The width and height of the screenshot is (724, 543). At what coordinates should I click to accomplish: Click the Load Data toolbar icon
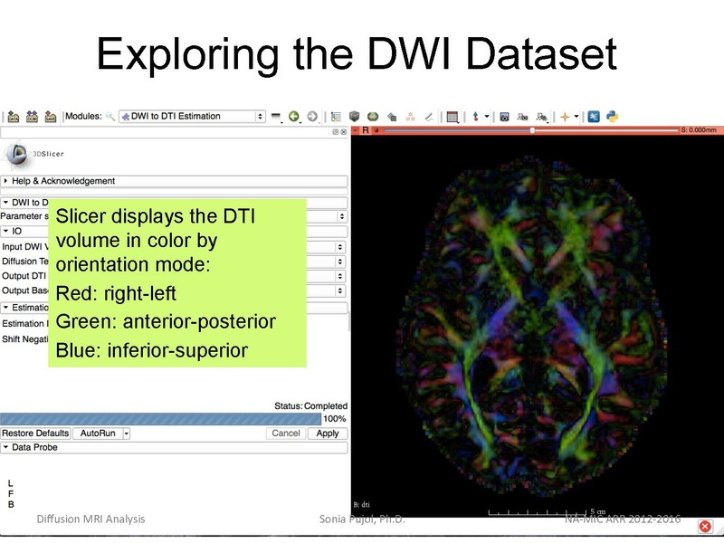[13, 117]
